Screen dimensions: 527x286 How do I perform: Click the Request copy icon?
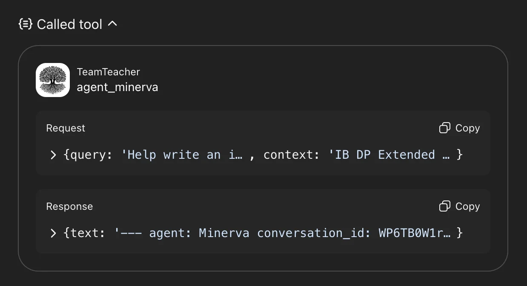445,128
